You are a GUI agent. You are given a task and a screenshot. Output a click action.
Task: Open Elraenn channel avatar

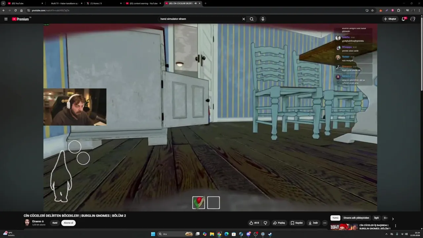point(27,223)
